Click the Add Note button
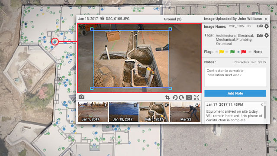The width and height of the screenshot is (277, 156). click(x=235, y=94)
